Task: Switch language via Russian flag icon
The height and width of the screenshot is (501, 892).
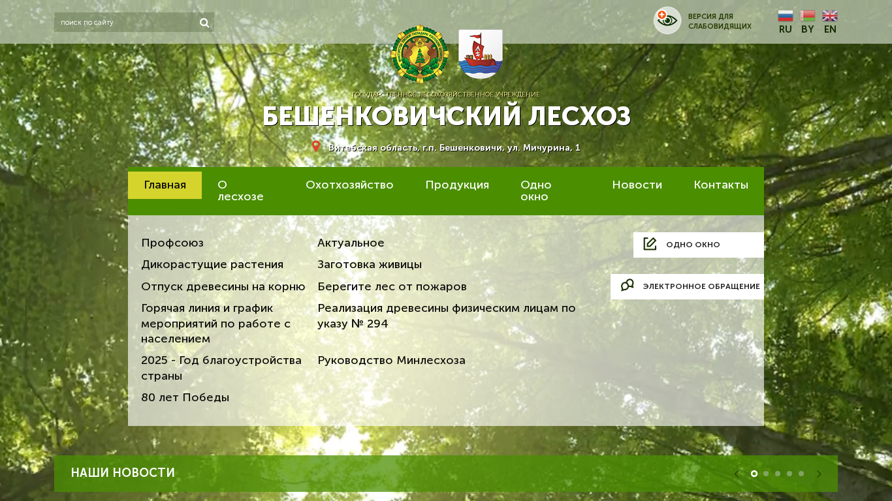Action: click(786, 16)
